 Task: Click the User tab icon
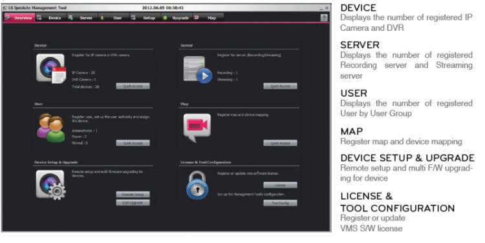point(102,17)
